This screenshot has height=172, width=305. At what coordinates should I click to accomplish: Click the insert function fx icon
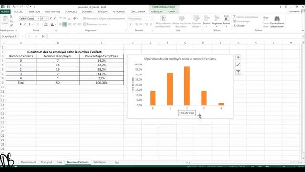coord(43,36)
